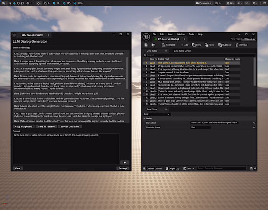Save the data table asset floppy icon
The width and height of the screenshot is (268, 210).
146,45
